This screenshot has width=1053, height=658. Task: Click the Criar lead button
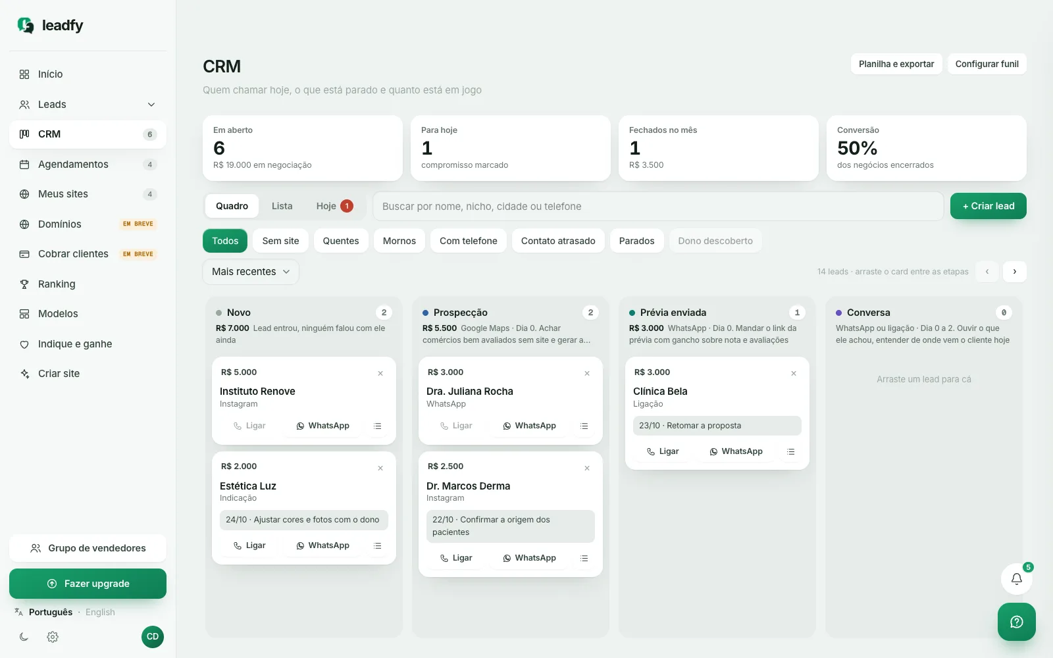pos(989,206)
